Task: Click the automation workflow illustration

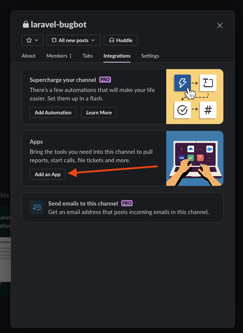Action: tap(195, 97)
